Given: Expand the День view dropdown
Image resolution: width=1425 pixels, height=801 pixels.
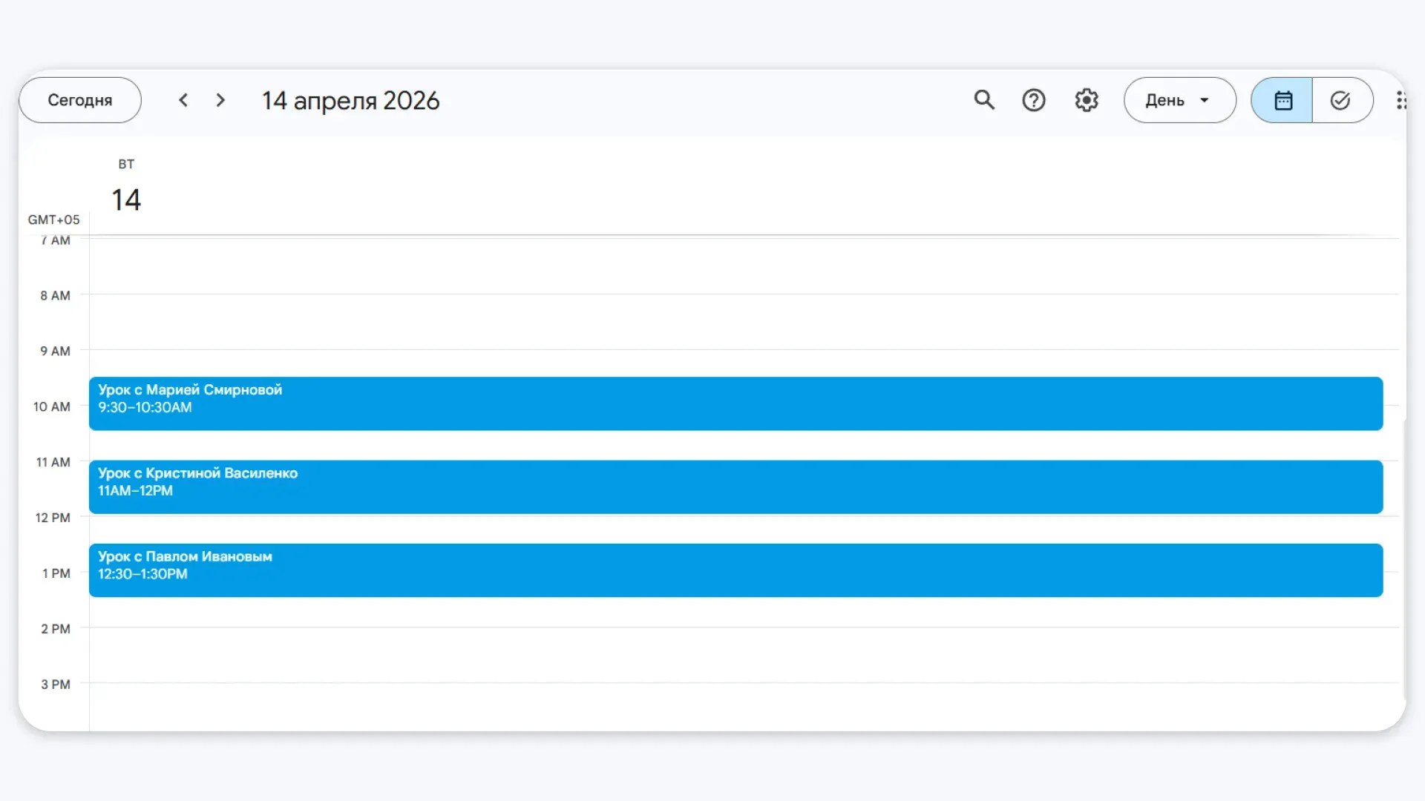Looking at the screenshot, I should tap(1165, 100).
